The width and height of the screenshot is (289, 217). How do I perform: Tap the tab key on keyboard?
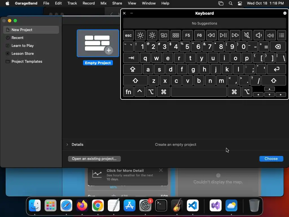point(131,58)
